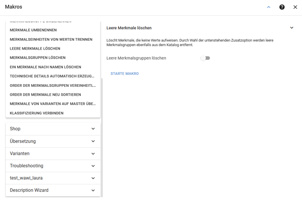This screenshot has width=302, height=200.
Task: Expand the Description Wizard section
Action: [53, 190]
